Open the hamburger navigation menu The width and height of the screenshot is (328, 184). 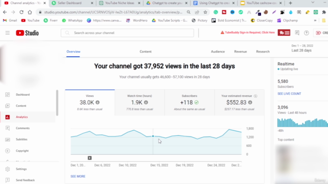(8, 33)
